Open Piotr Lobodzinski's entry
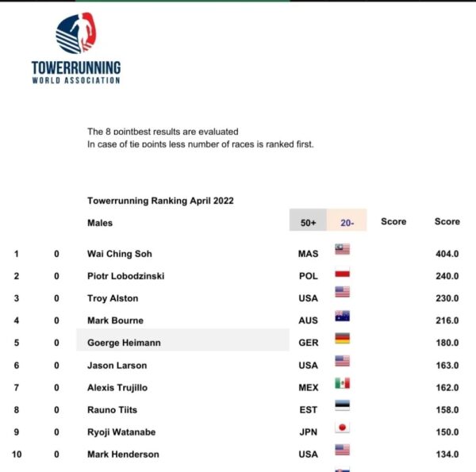This screenshot has height=472, width=476. pos(125,276)
